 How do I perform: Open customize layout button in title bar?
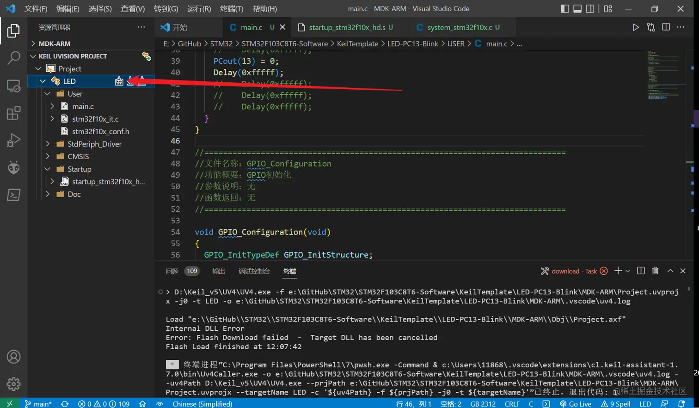coord(608,9)
